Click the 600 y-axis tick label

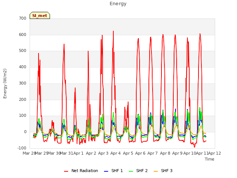(x=23, y=34)
